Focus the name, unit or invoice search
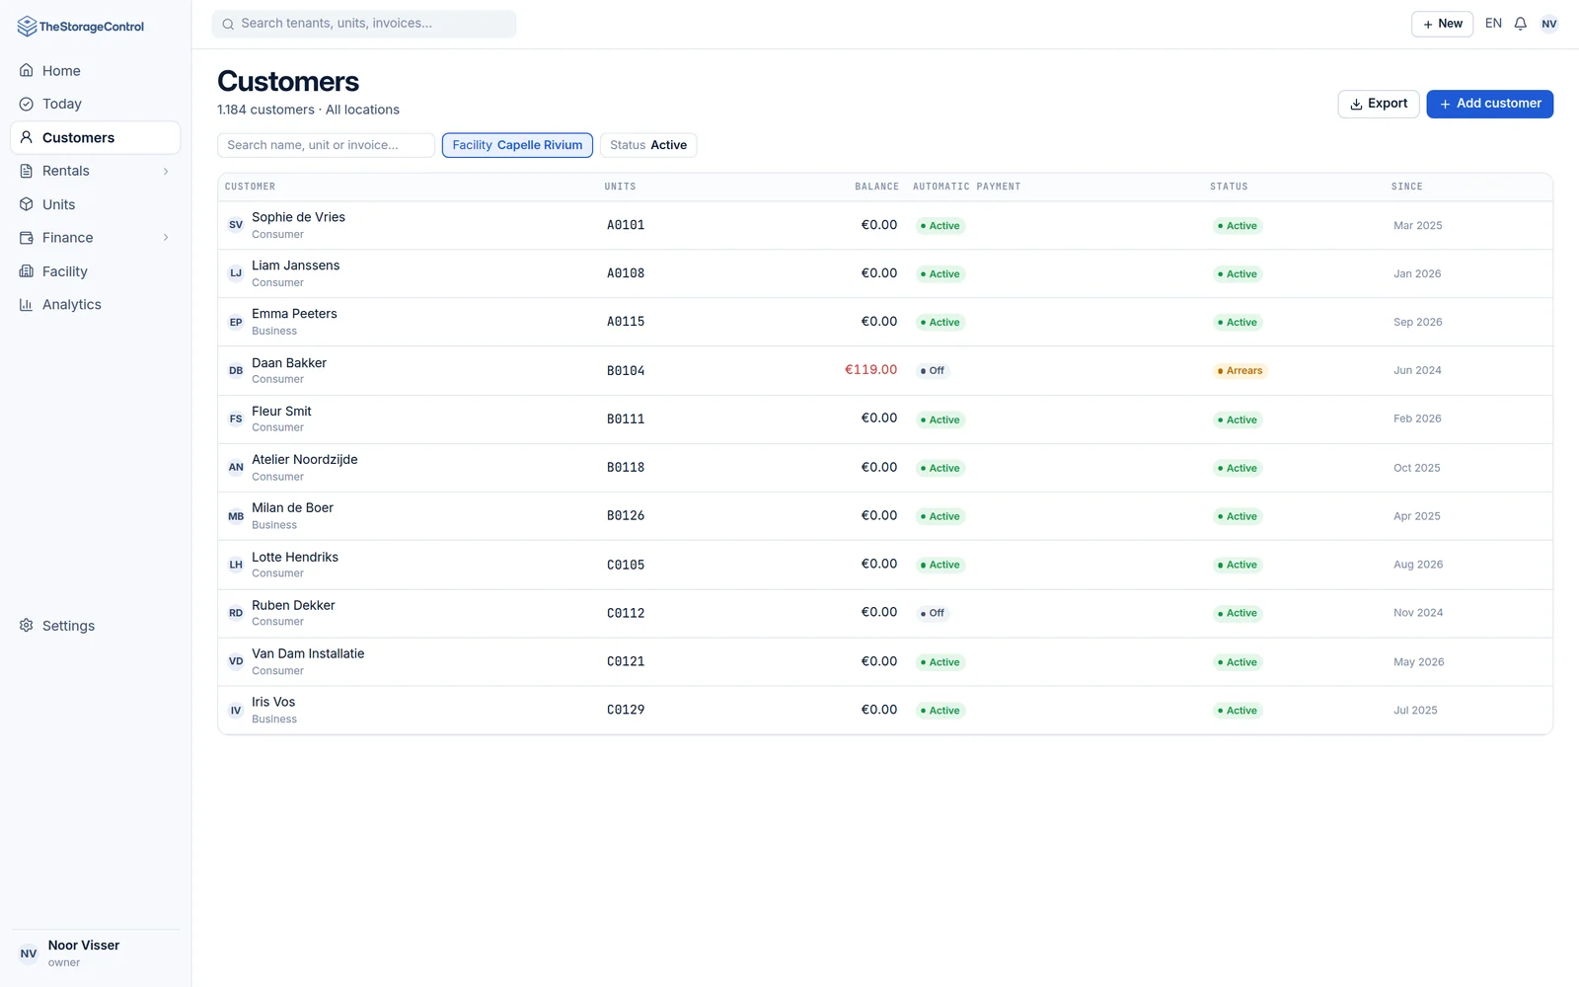This screenshot has width=1579, height=987. (x=326, y=145)
